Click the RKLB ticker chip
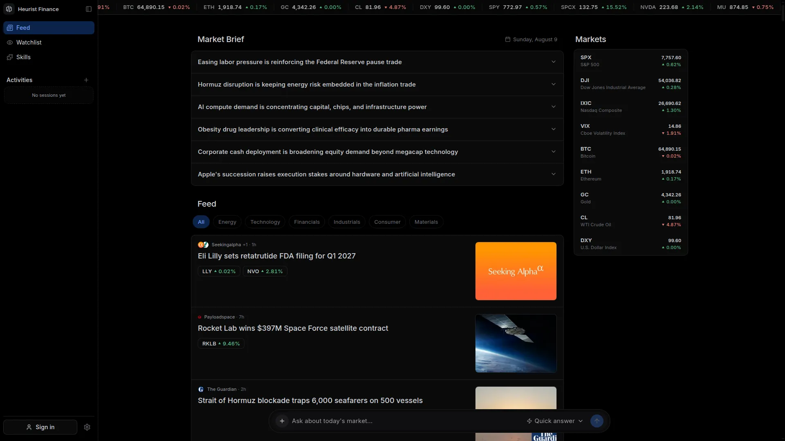785x441 pixels. (221, 344)
